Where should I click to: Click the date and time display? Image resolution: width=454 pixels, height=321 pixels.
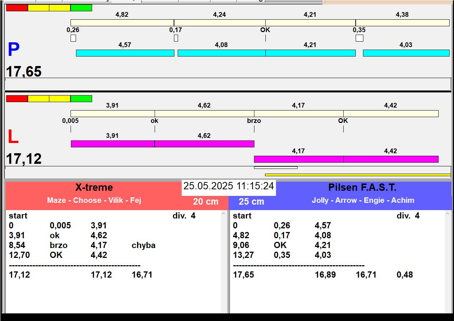(x=228, y=186)
